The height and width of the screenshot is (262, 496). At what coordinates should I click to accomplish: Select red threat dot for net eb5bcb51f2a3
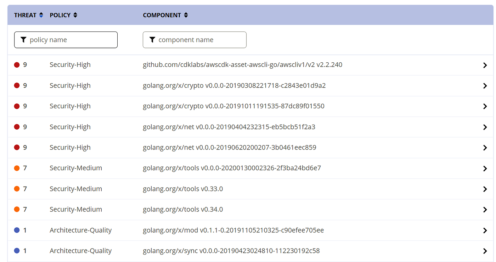tap(17, 127)
